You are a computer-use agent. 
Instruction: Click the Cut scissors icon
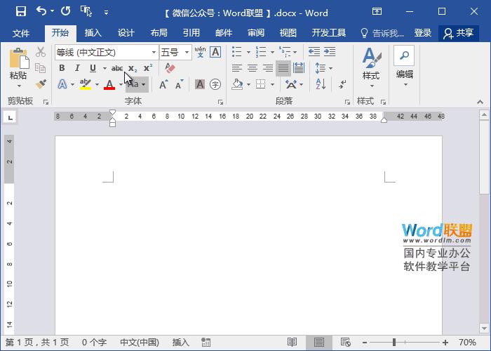41,52
